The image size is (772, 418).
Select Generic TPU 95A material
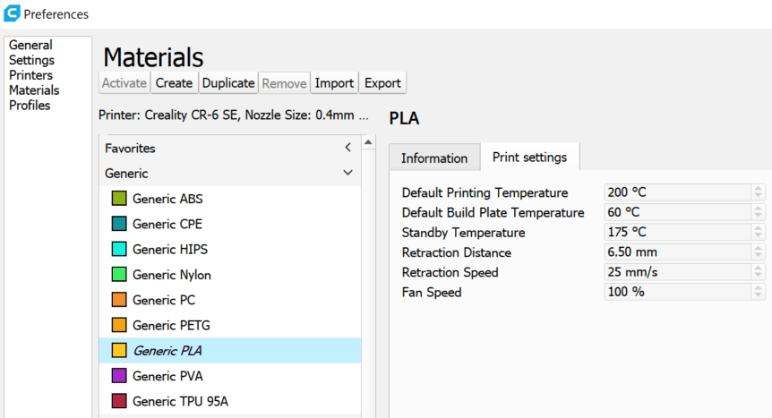[x=230, y=401]
